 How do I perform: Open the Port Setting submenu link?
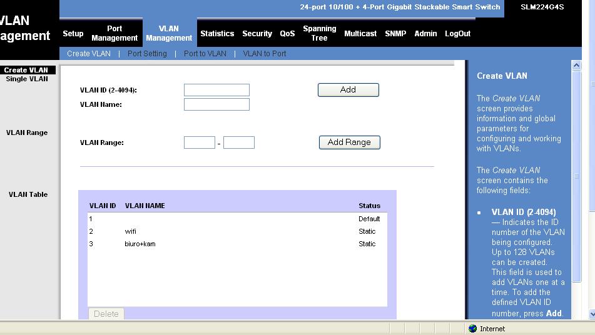click(147, 54)
